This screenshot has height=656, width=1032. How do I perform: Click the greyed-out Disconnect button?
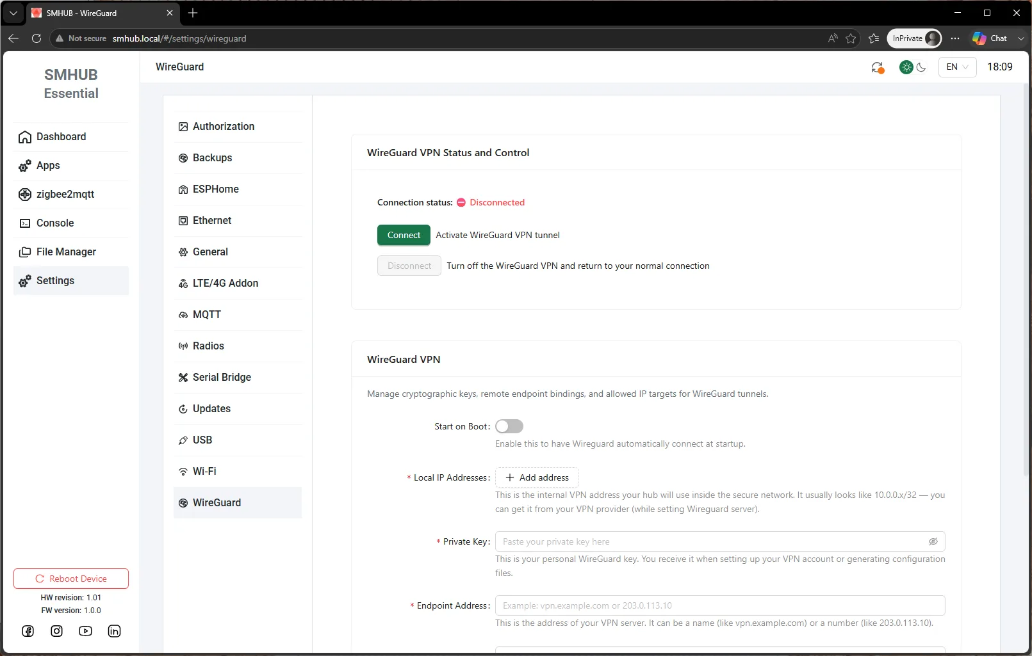coord(409,266)
